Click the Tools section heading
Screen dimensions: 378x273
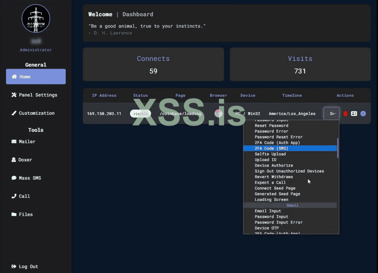(x=36, y=130)
